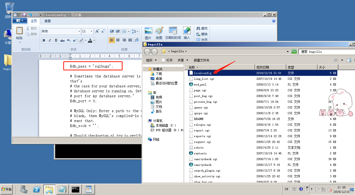Click Replace (替换) in WordPad ribbon
Image resolution: width=355 pixels, height=195 pixels.
tap(202, 34)
